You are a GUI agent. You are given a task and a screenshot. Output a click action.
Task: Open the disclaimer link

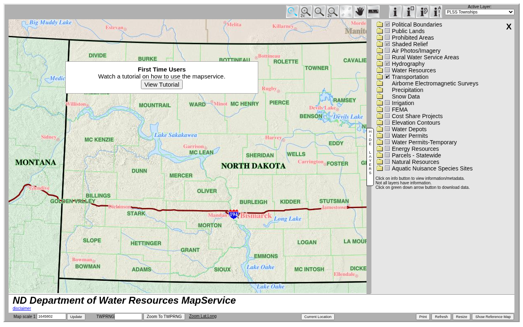click(x=22, y=309)
